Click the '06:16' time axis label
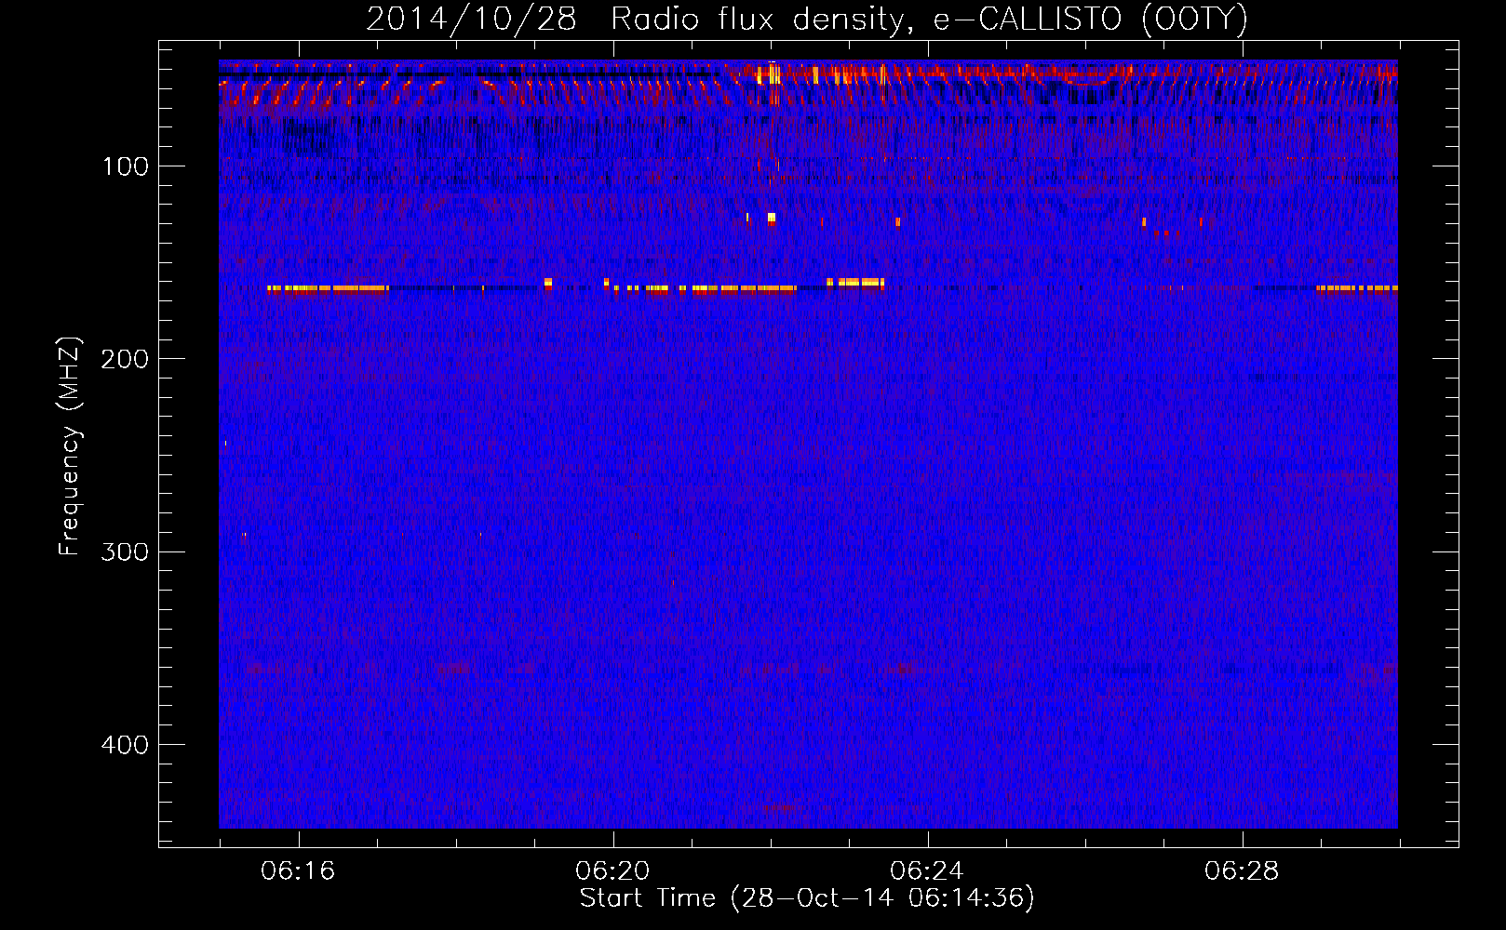 point(298,871)
